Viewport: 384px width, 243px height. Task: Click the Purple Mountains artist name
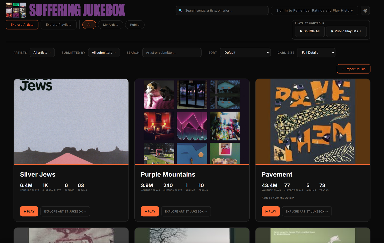coord(168,174)
